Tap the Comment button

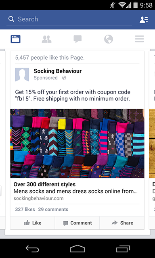77,223
